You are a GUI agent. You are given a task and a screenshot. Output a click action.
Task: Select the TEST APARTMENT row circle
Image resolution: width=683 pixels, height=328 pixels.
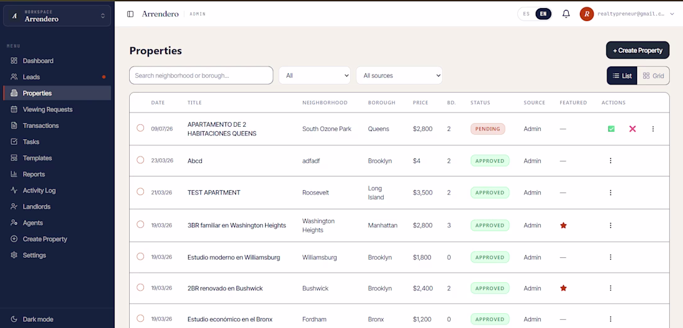click(x=140, y=192)
